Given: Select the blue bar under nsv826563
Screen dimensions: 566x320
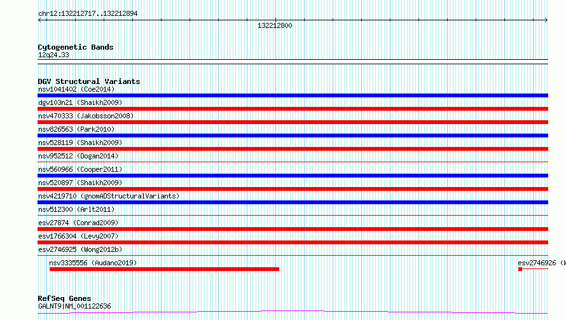Looking at the screenshot, I should point(293,136).
